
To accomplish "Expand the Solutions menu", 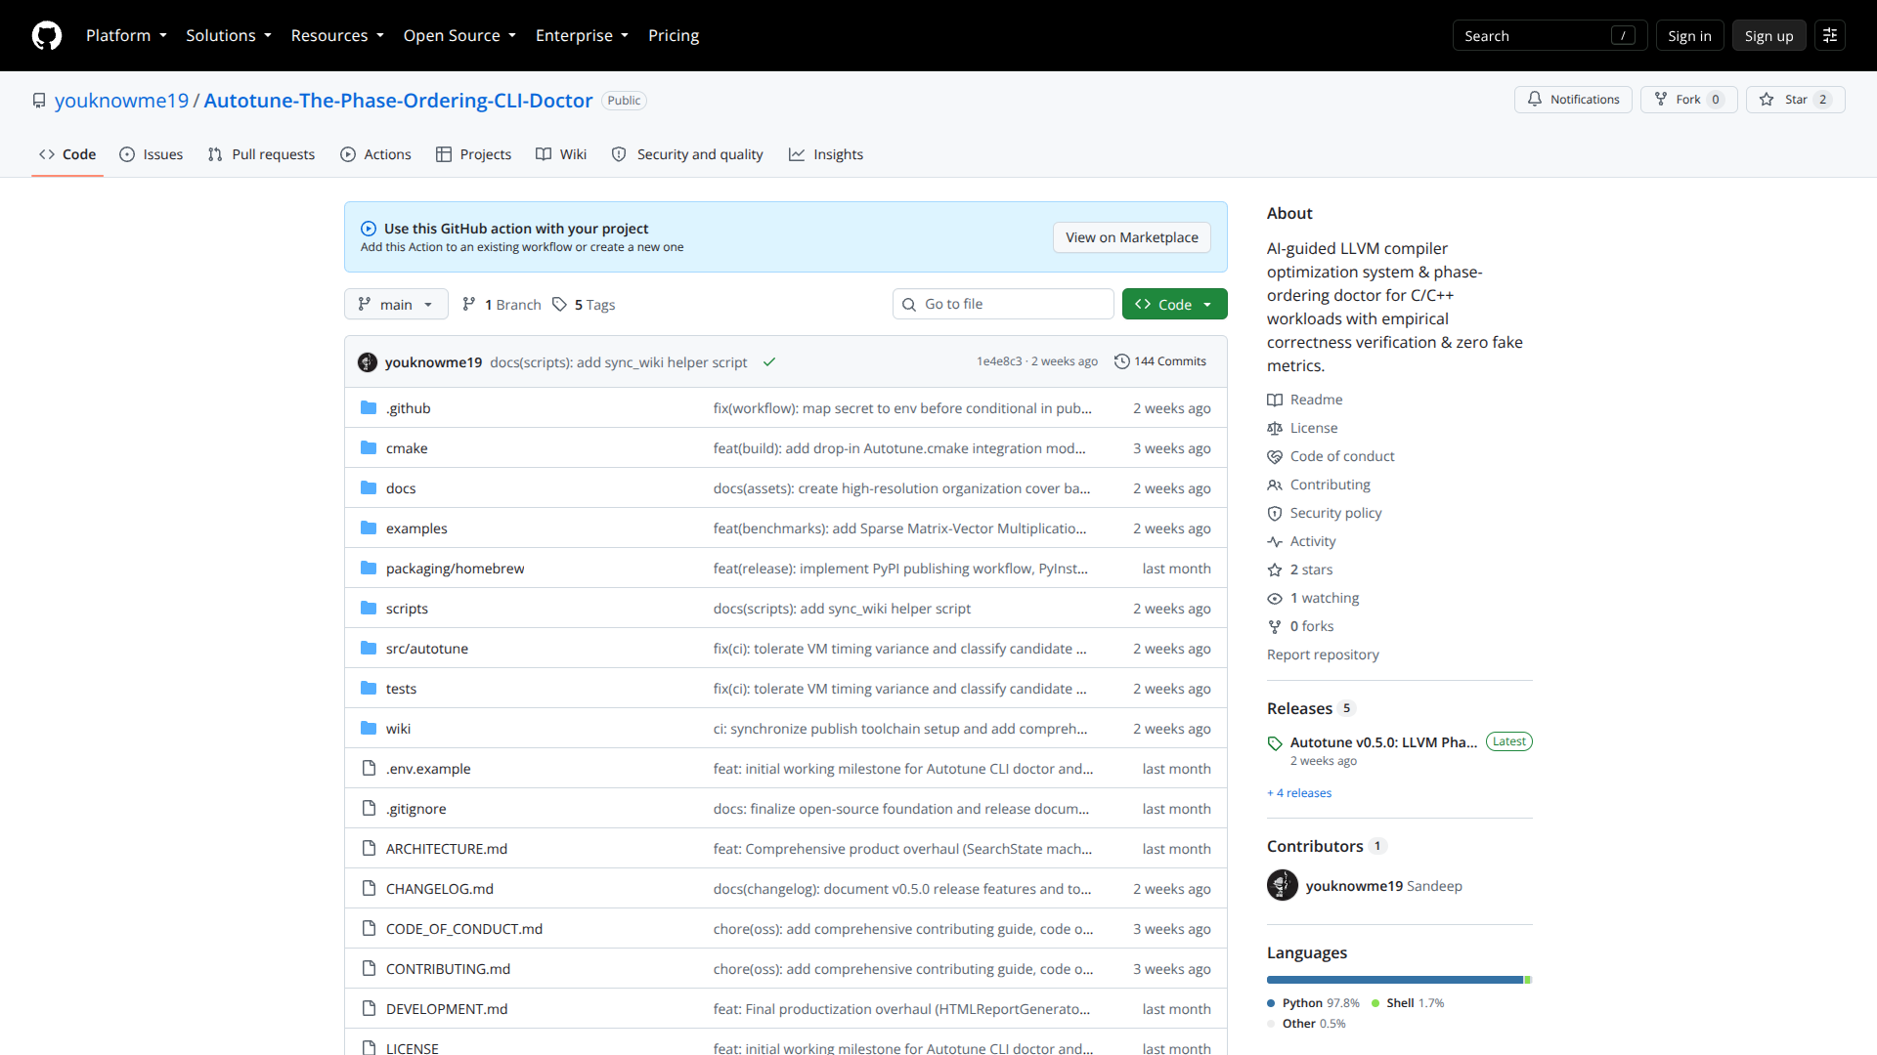I will (x=229, y=35).
